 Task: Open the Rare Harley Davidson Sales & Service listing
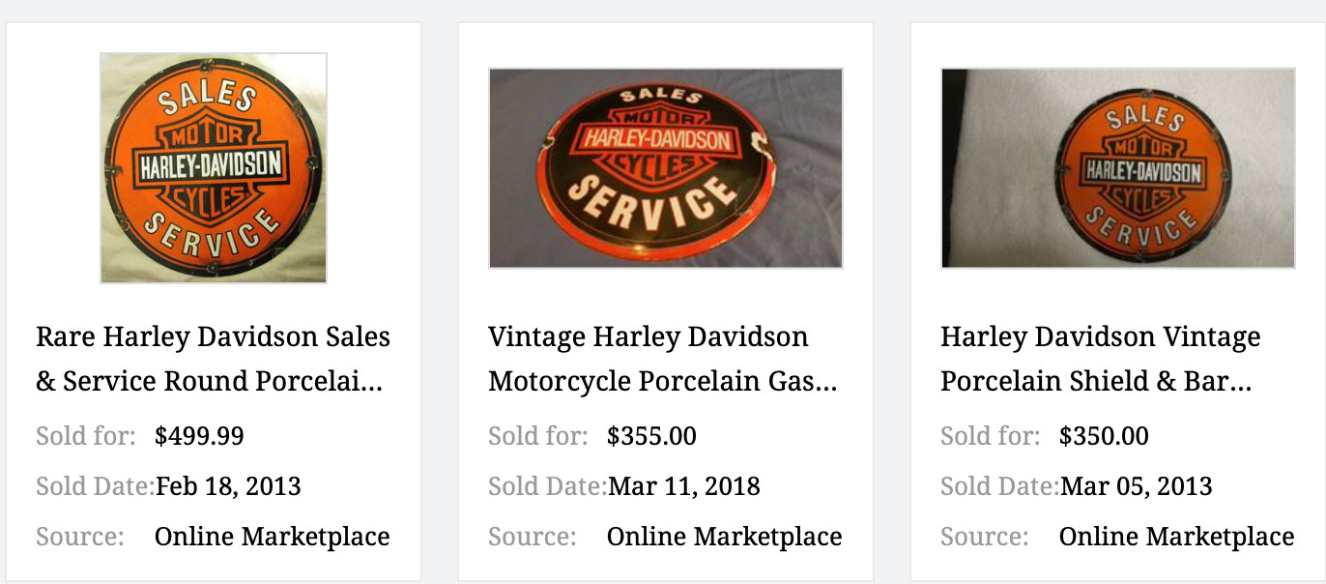point(214,358)
